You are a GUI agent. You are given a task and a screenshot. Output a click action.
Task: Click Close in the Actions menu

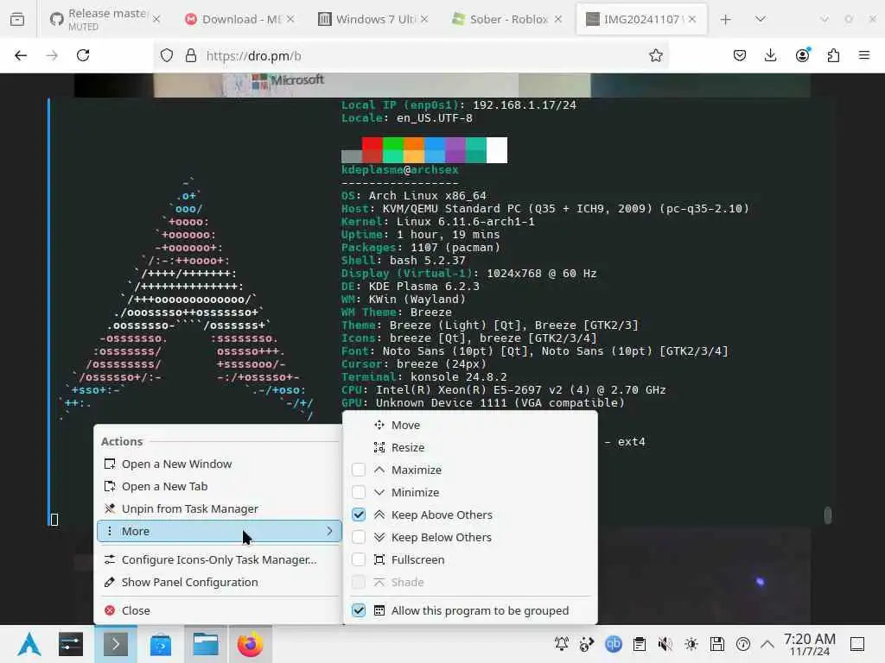pos(219,610)
